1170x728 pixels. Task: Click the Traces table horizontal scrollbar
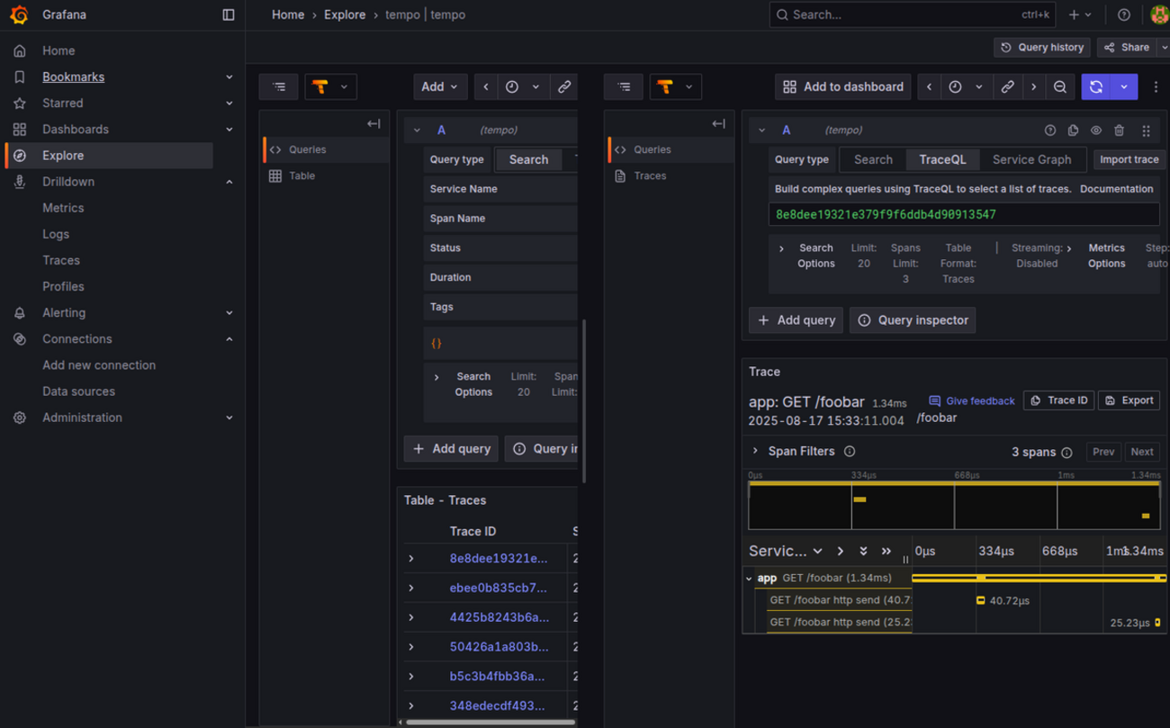click(490, 722)
